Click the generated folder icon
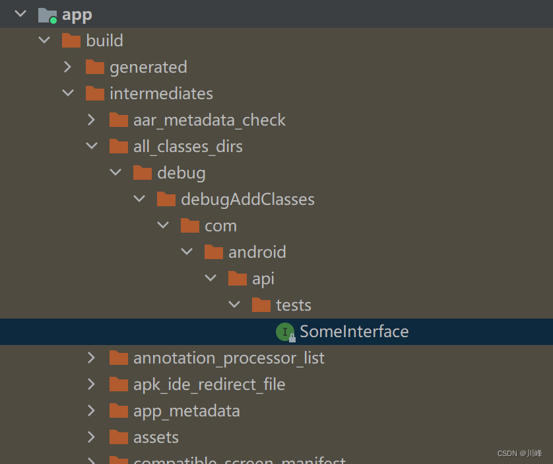Image resolution: width=553 pixels, height=464 pixels. pos(95,67)
